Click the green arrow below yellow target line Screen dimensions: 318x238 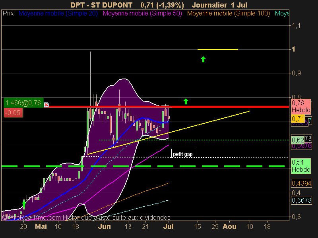point(203,59)
